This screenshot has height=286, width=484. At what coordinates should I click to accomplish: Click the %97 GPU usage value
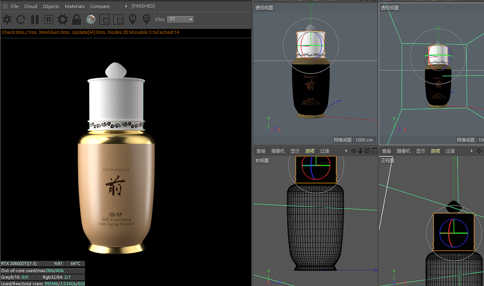coord(58,264)
